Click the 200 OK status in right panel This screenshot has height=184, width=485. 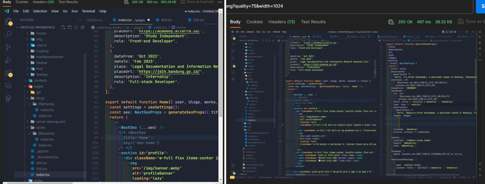(x=405, y=22)
